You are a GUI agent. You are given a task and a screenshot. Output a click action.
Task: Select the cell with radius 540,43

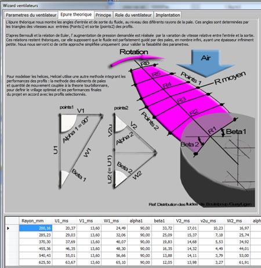point(35,256)
